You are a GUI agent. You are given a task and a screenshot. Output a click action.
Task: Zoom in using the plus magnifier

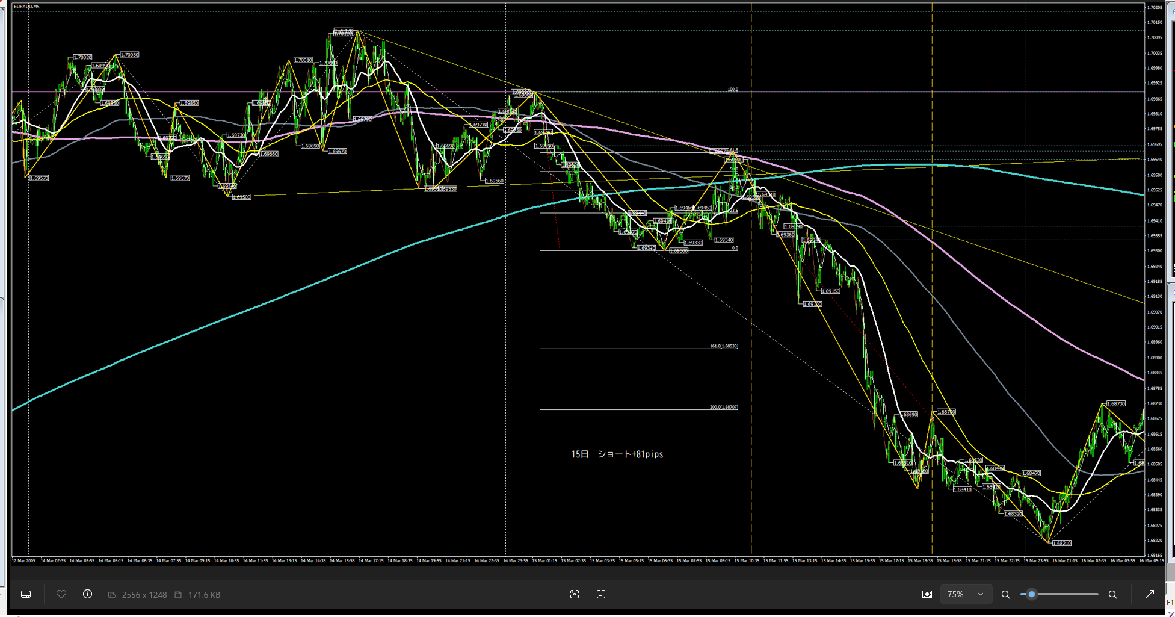tap(1113, 594)
